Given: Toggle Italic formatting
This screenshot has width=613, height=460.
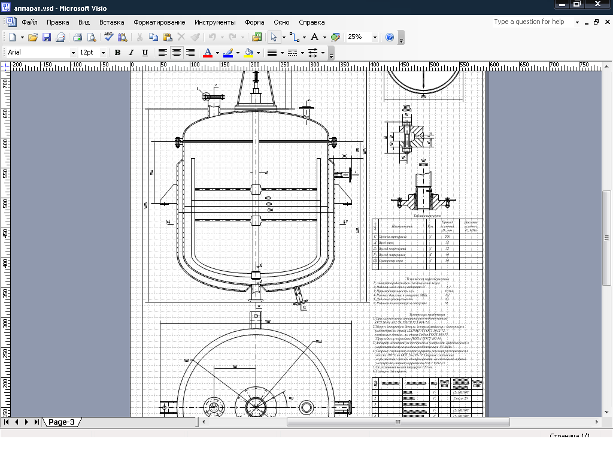Looking at the screenshot, I should [x=131, y=53].
